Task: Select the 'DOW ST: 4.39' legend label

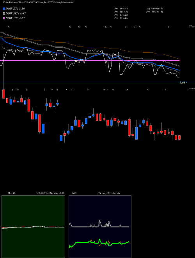Action: (15, 9)
